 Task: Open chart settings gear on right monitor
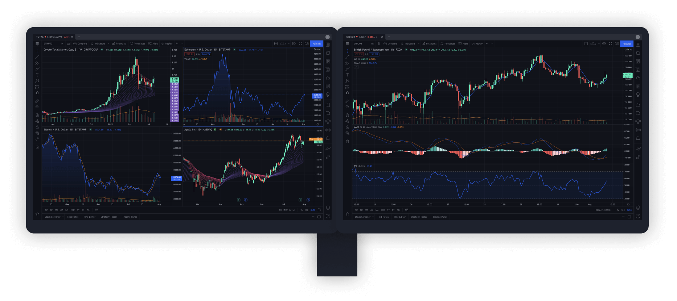(604, 43)
